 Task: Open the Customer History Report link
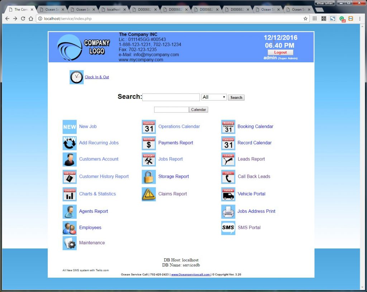tap(104, 177)
